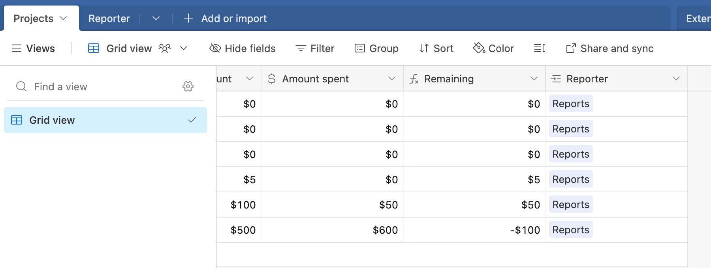Open the view settings gear icon
Screen dimensions: 711x268
pos(188,86)
